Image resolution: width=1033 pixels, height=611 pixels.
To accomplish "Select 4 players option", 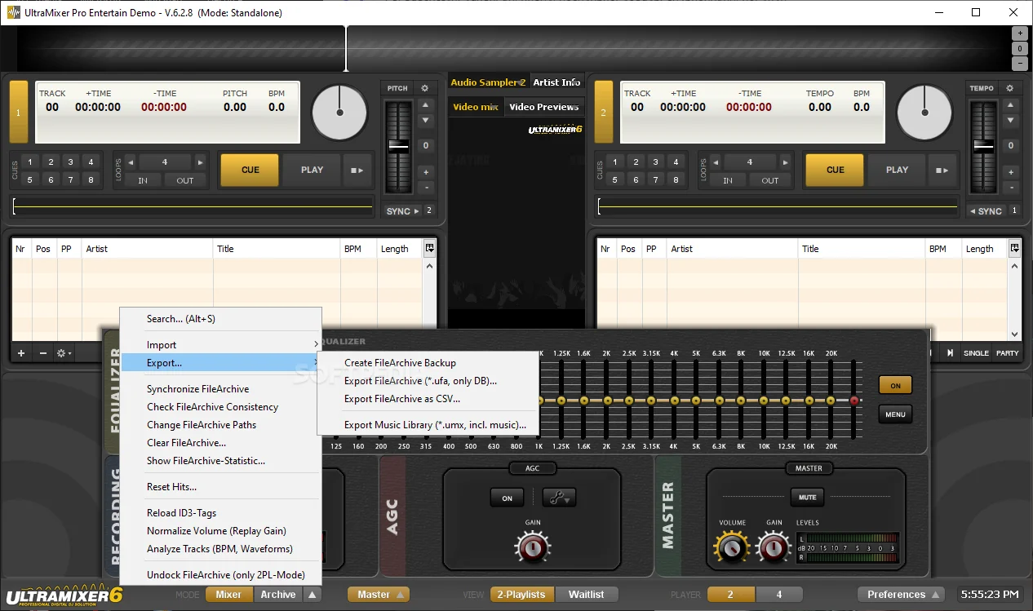I will click(x=778, y=595).
